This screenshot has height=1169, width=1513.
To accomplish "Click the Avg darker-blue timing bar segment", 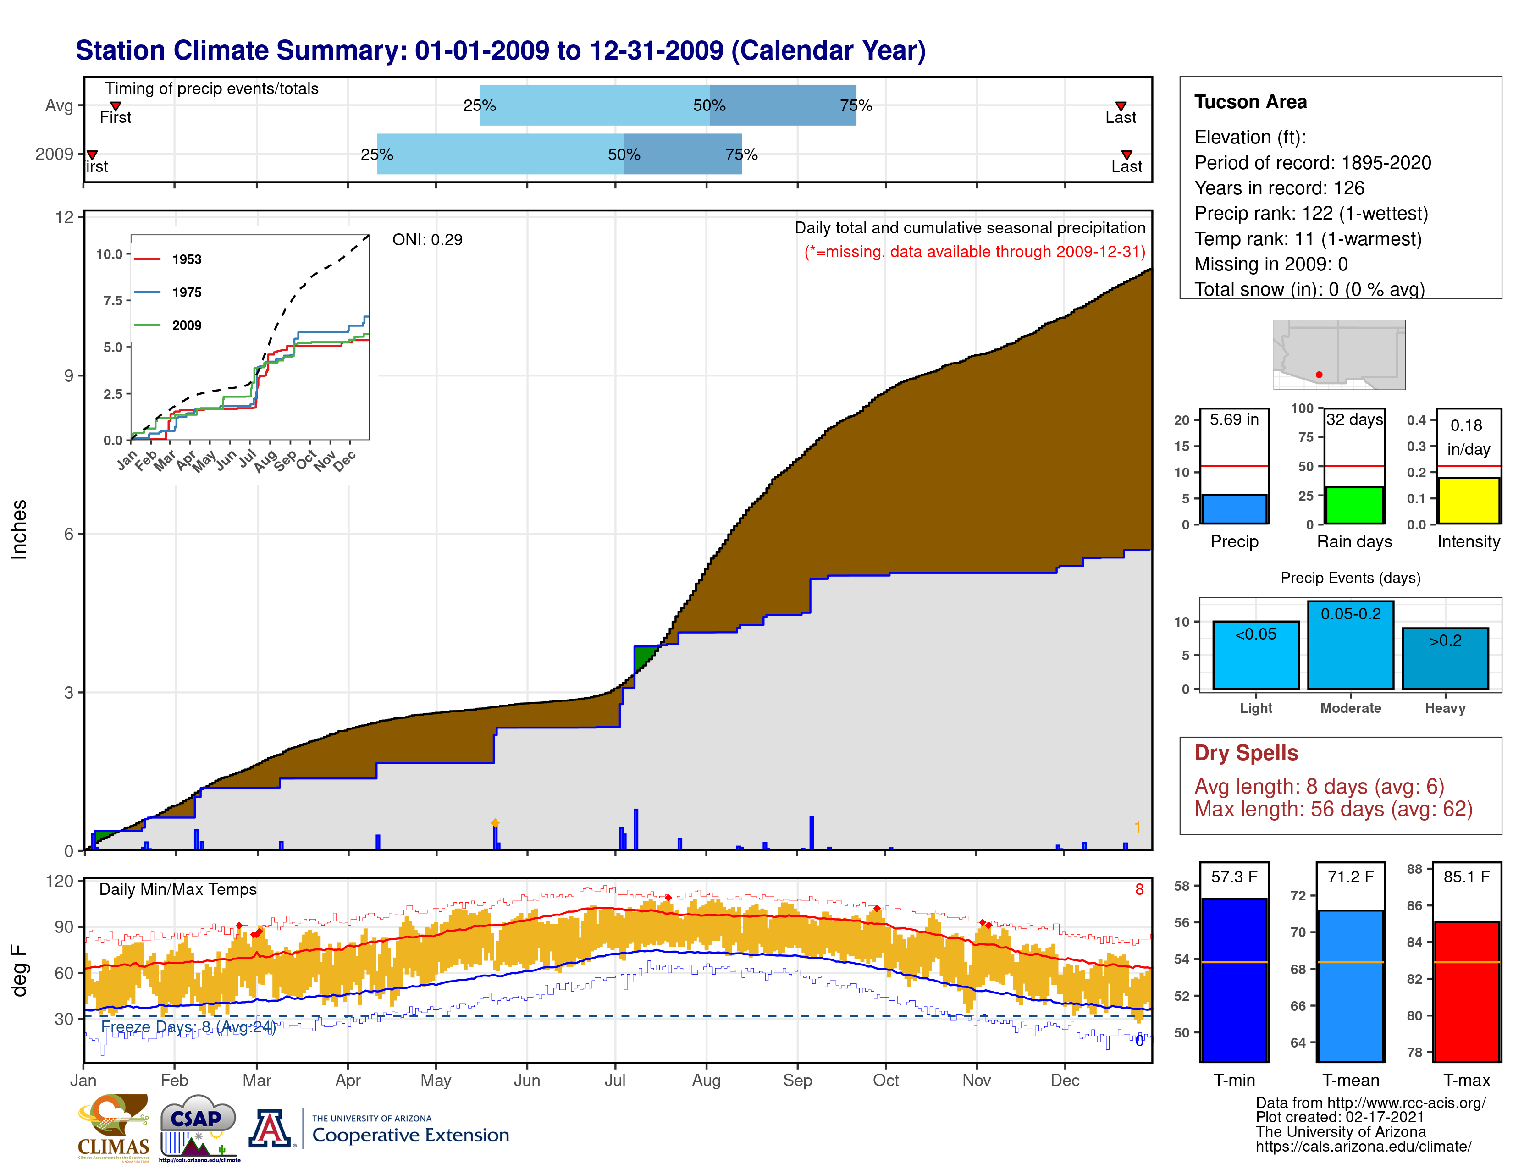I will [x=783, y=105].
